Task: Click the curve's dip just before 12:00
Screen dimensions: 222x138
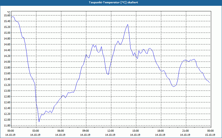Action: 108,74
